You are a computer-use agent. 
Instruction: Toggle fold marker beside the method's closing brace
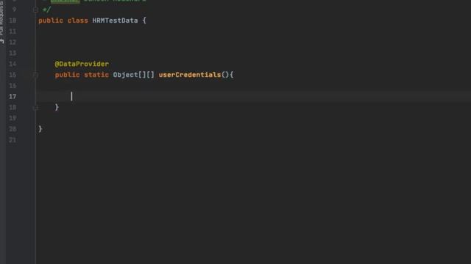[35, 108]
